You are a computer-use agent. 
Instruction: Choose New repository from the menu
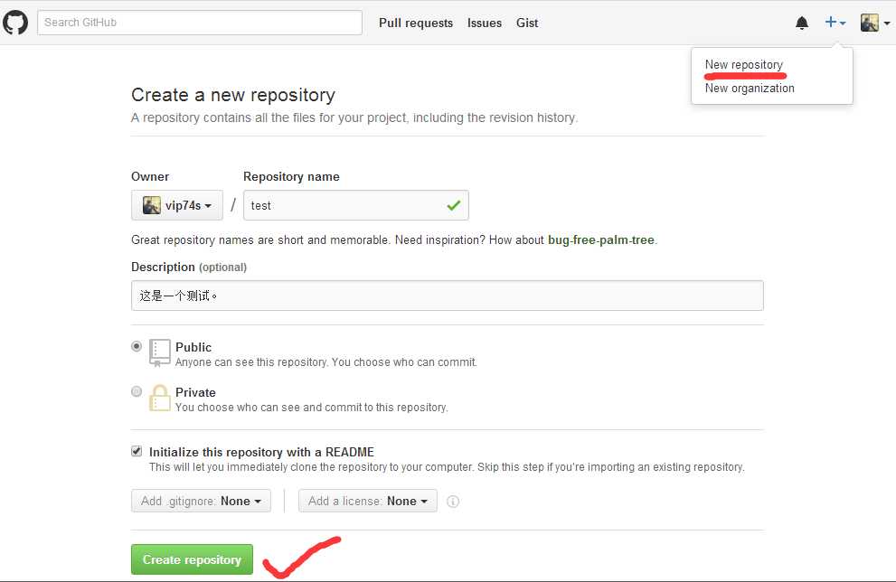click(x=743, y=64)
